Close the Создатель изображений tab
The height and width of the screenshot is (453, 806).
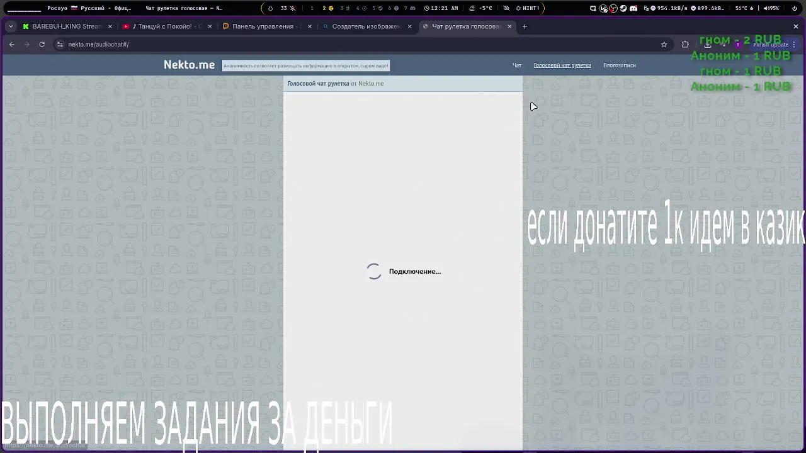(409, 26)
